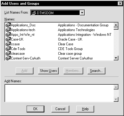Click the Names list scroll up arrow
This screenshot has height=116, width=124.
116,25
